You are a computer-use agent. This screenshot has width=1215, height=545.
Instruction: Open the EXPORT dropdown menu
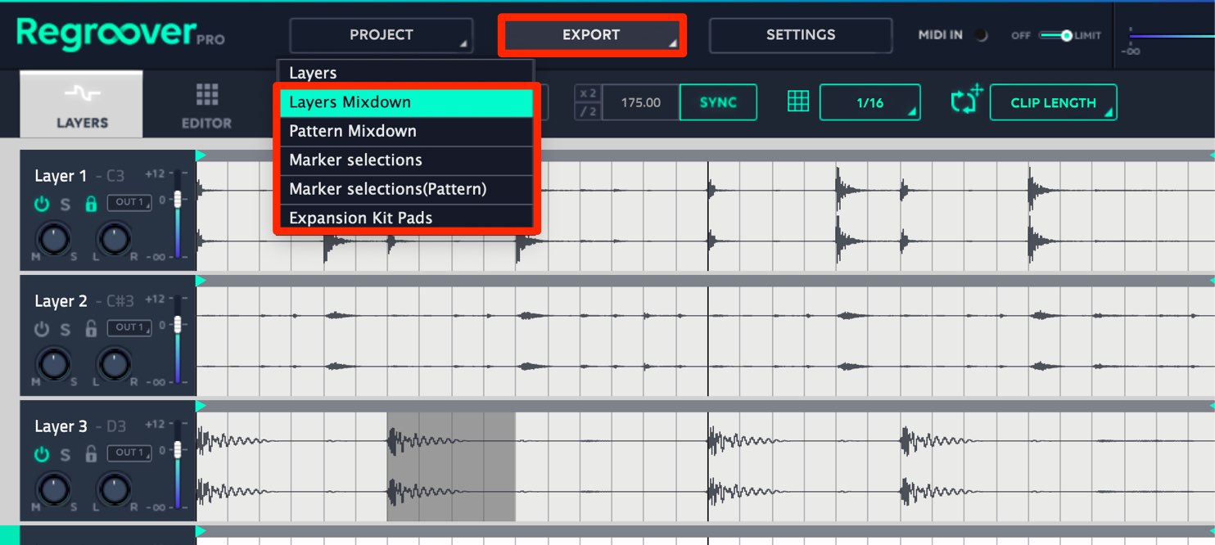[591, 35]
